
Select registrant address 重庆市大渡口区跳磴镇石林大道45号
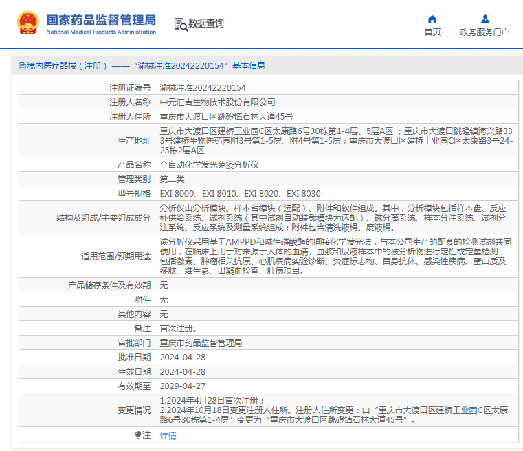226,116
